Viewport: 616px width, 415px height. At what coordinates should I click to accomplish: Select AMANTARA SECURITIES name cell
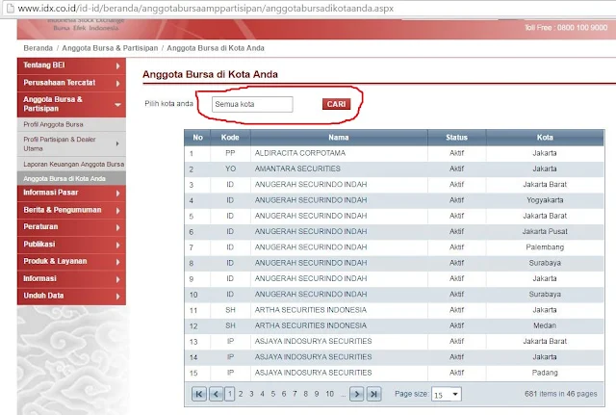coord(297,169)
